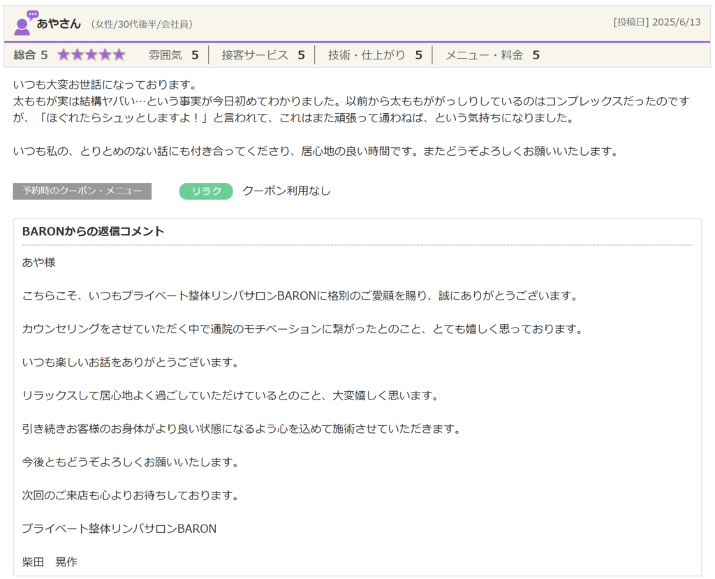The width and height of the screenshot is (715, 579).
Task: Select reviewer name あやさん
Action: (59, 24)
